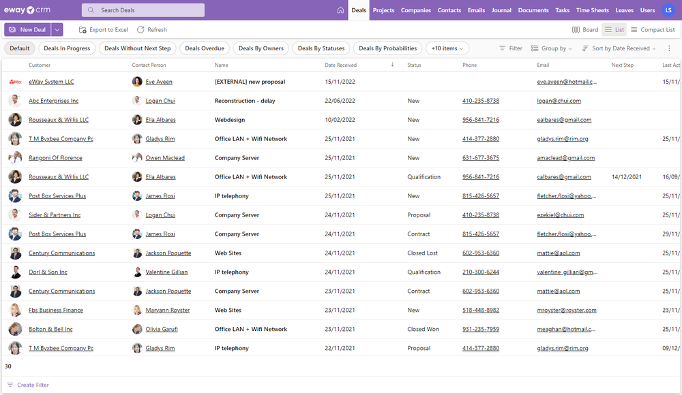
Task: Click the Create Filter link
Action: (x=28, y=385)
